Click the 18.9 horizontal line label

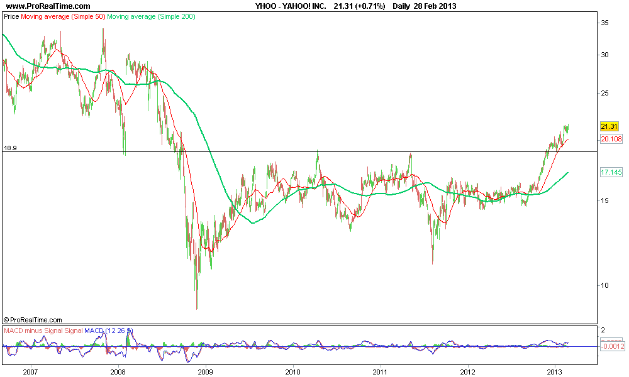coord(10,148)
